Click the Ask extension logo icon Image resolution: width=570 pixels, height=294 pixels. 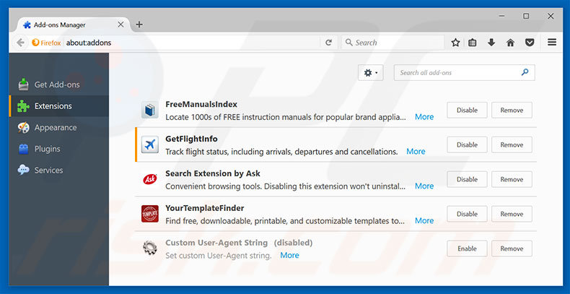150,179
